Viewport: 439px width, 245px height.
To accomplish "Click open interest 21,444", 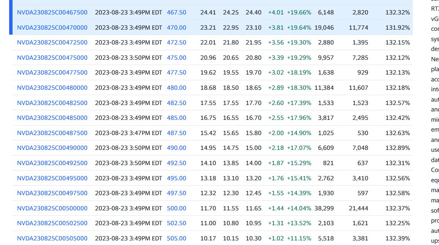I will (358, 208).
